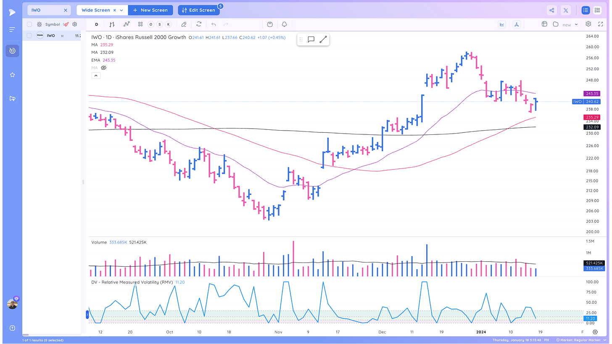Viewport: 612px width, 344px height.
Task: Open the time axis settings gear
Action: click(595, 332)
